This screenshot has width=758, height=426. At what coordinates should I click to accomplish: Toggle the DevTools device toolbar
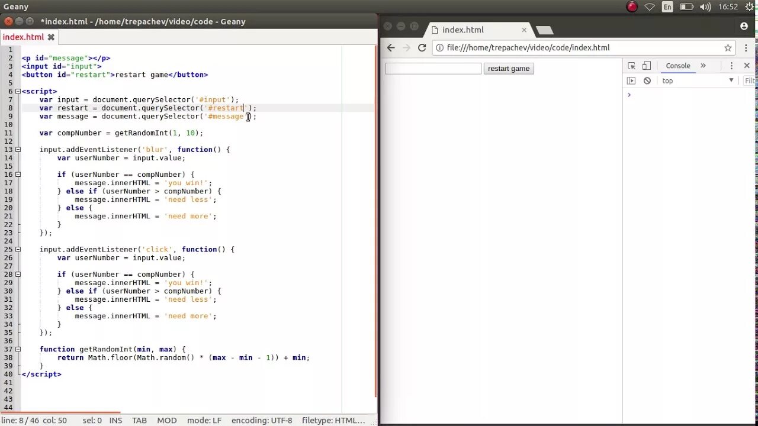coord(647,66)
